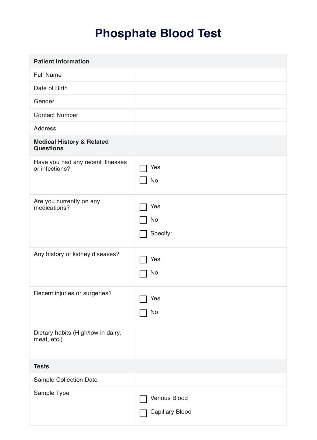Tick No for currently on medications

(x=143, y=220)
